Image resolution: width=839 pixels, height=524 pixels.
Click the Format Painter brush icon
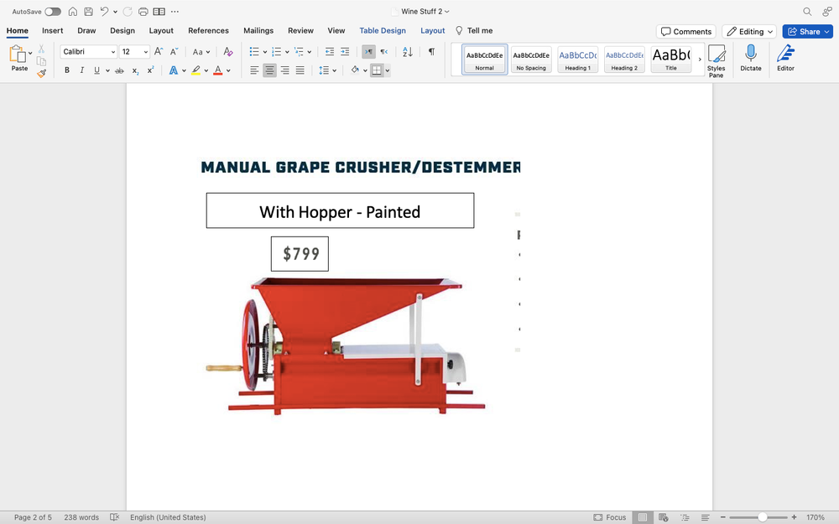click(x=41, y=74)
